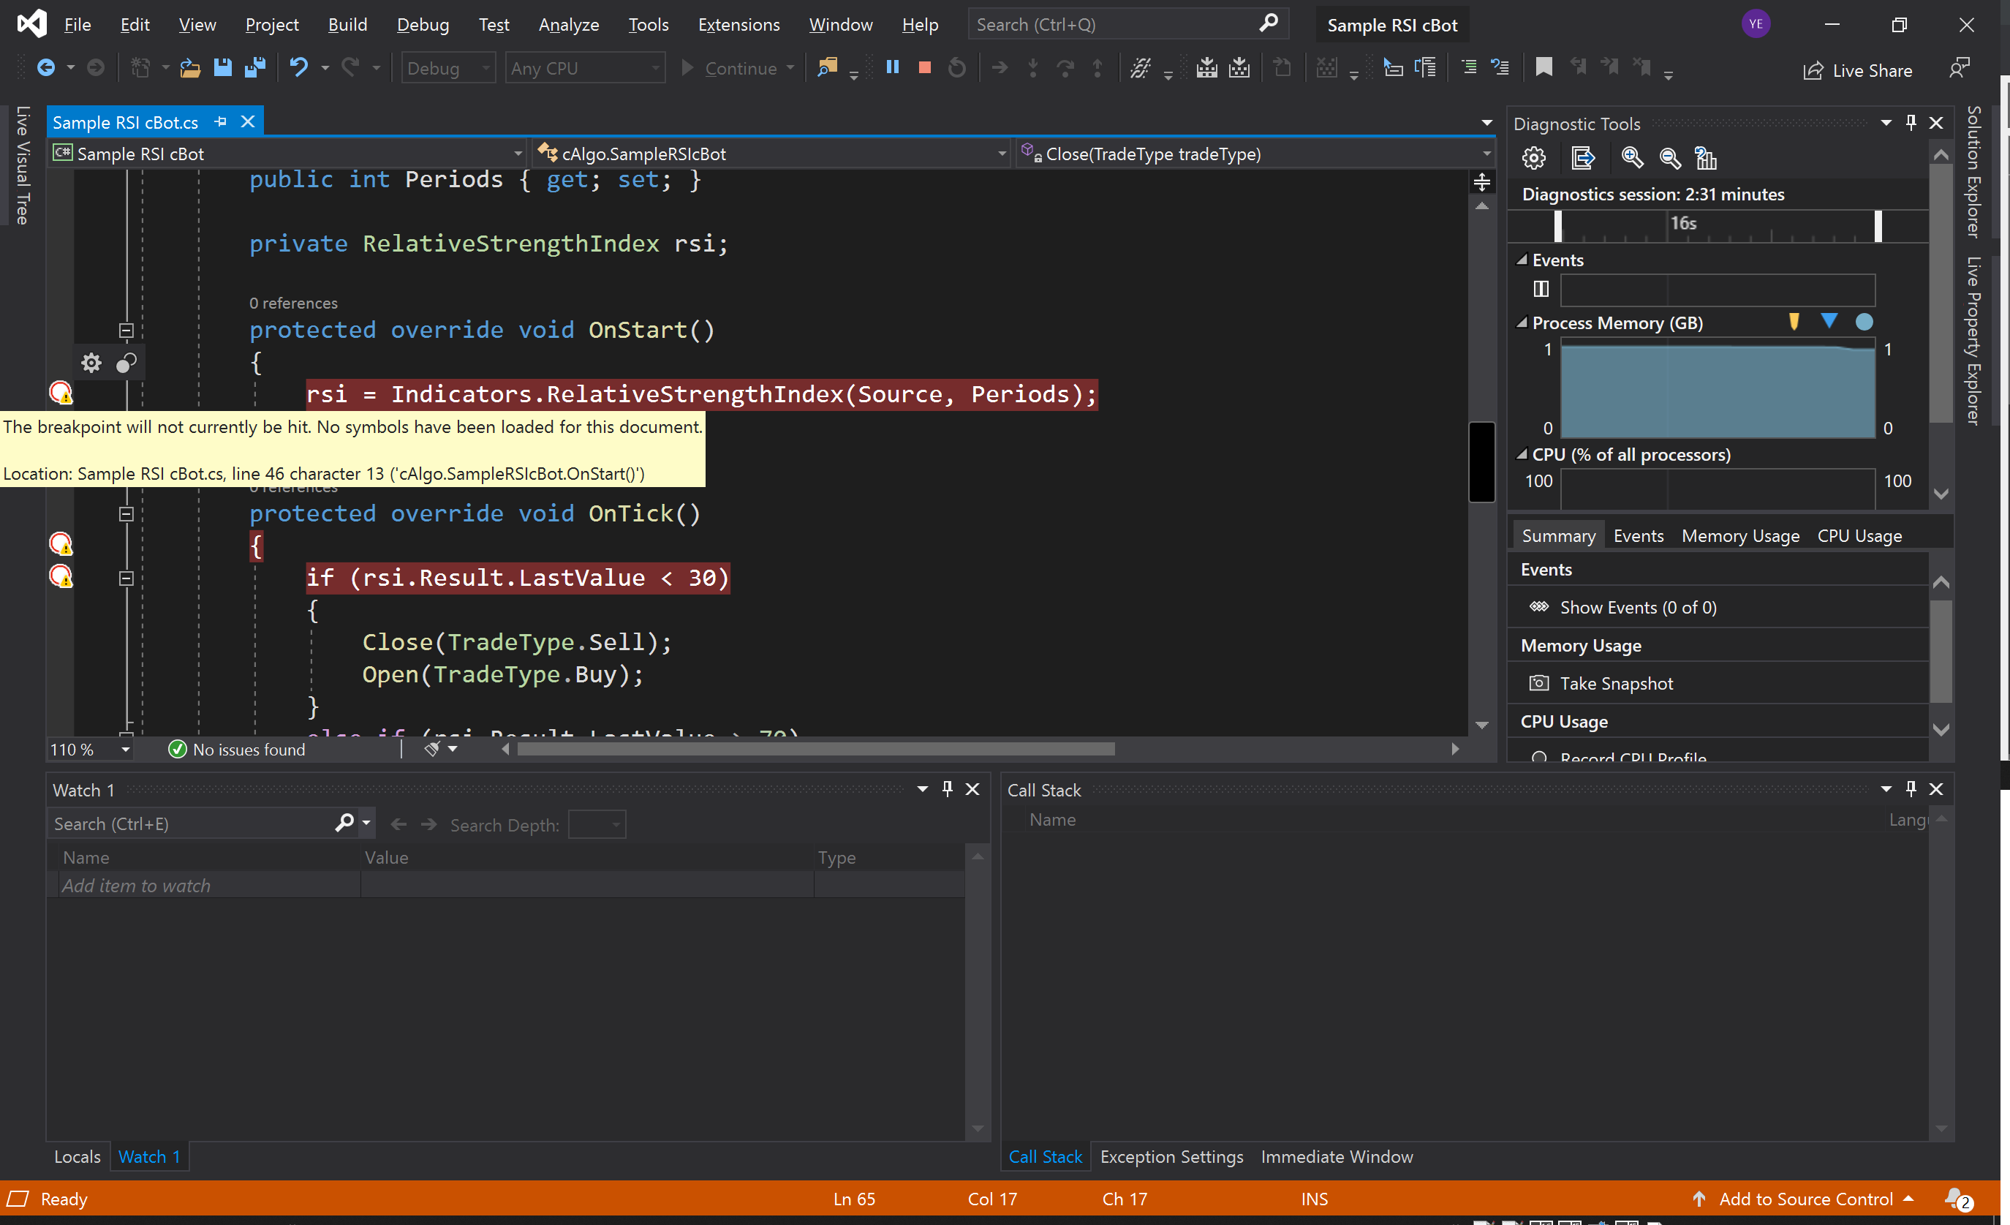Click the bookmark icon in the toolbar

pyautogui.click(x=1544, y=68)
